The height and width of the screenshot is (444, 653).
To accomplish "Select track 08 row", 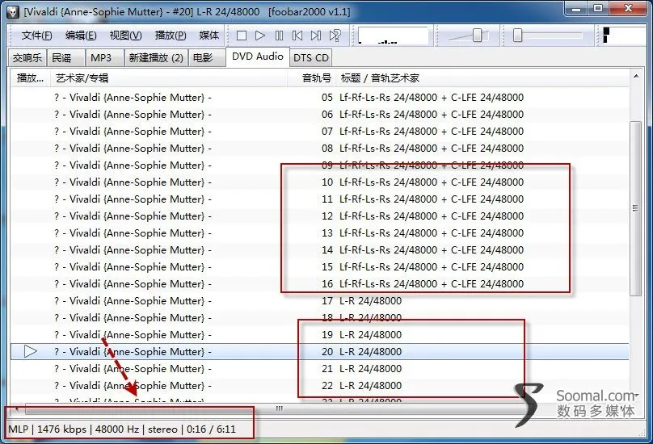I will (320, 149).
